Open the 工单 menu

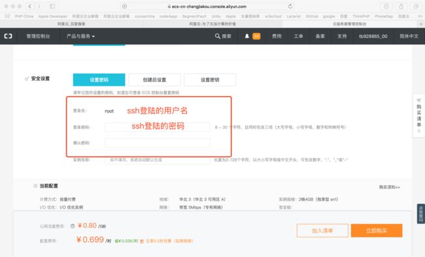click(298, 36)
